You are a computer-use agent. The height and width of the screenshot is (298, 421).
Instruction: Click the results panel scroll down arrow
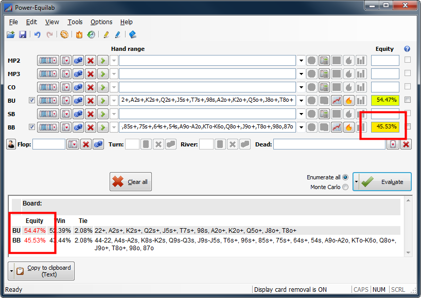point(408,252)
